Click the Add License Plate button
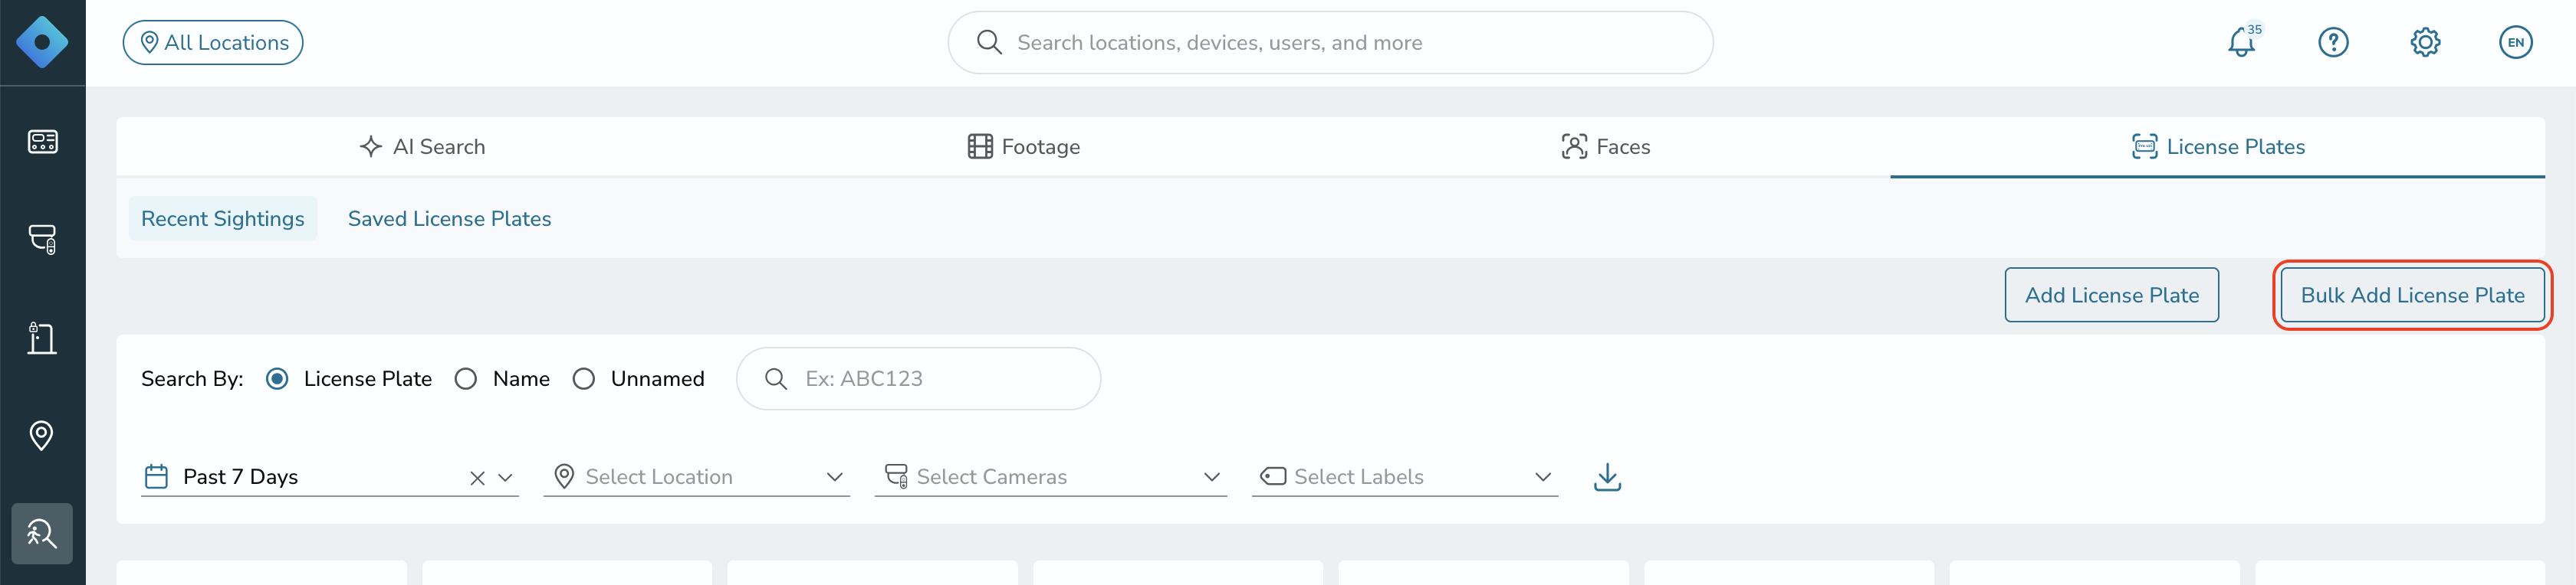 pos(2111,295)
